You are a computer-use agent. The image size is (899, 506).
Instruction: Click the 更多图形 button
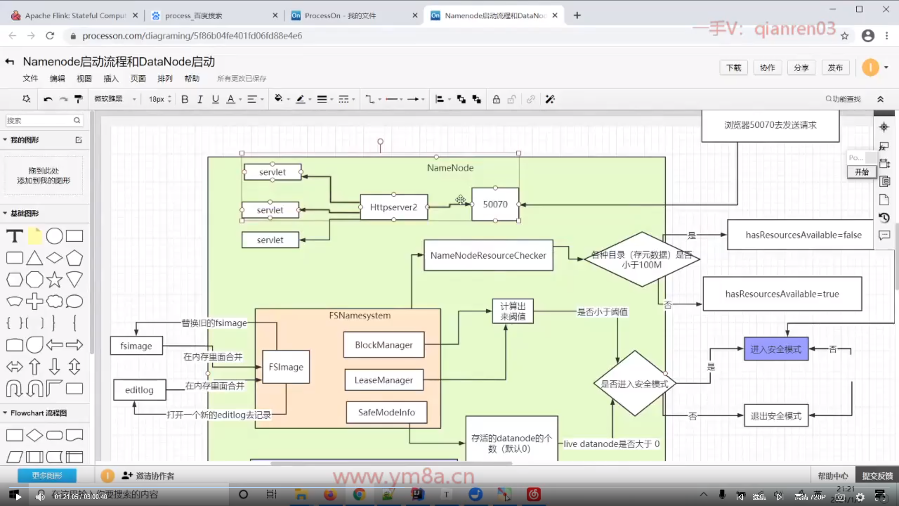click(x=47, y=476)
